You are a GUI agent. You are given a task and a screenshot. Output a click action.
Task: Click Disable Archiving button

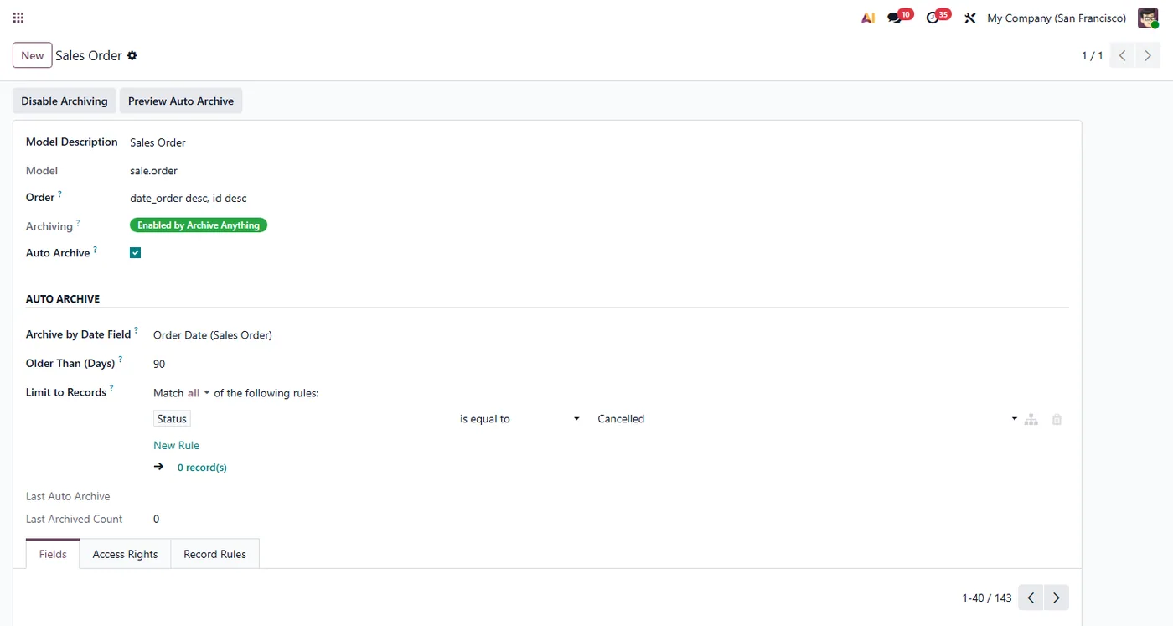click(x=65, y=101)
